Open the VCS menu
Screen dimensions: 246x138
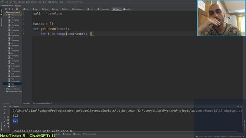click(50, 2)
